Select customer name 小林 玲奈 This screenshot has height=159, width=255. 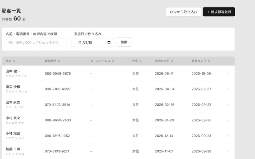point(13,133)
